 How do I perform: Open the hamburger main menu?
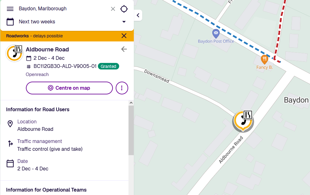point(10,9)
